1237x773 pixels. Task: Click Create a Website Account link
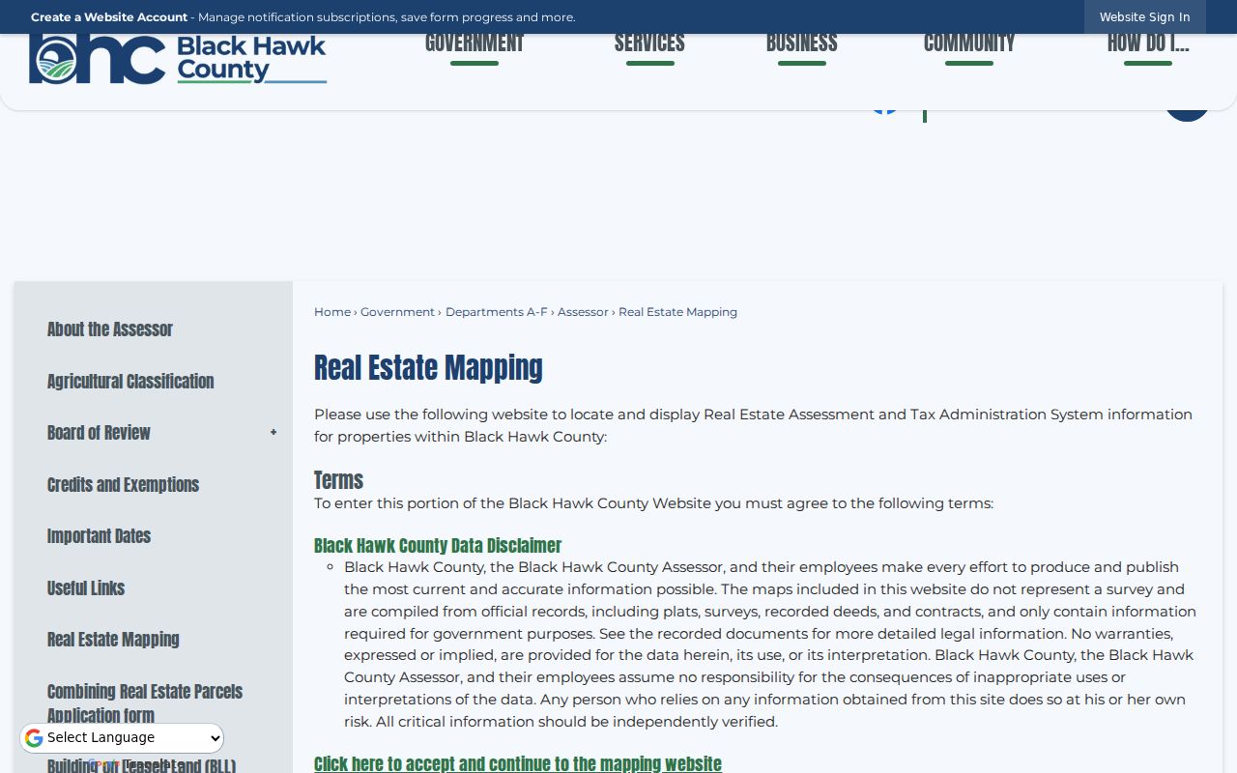[109, 17]
